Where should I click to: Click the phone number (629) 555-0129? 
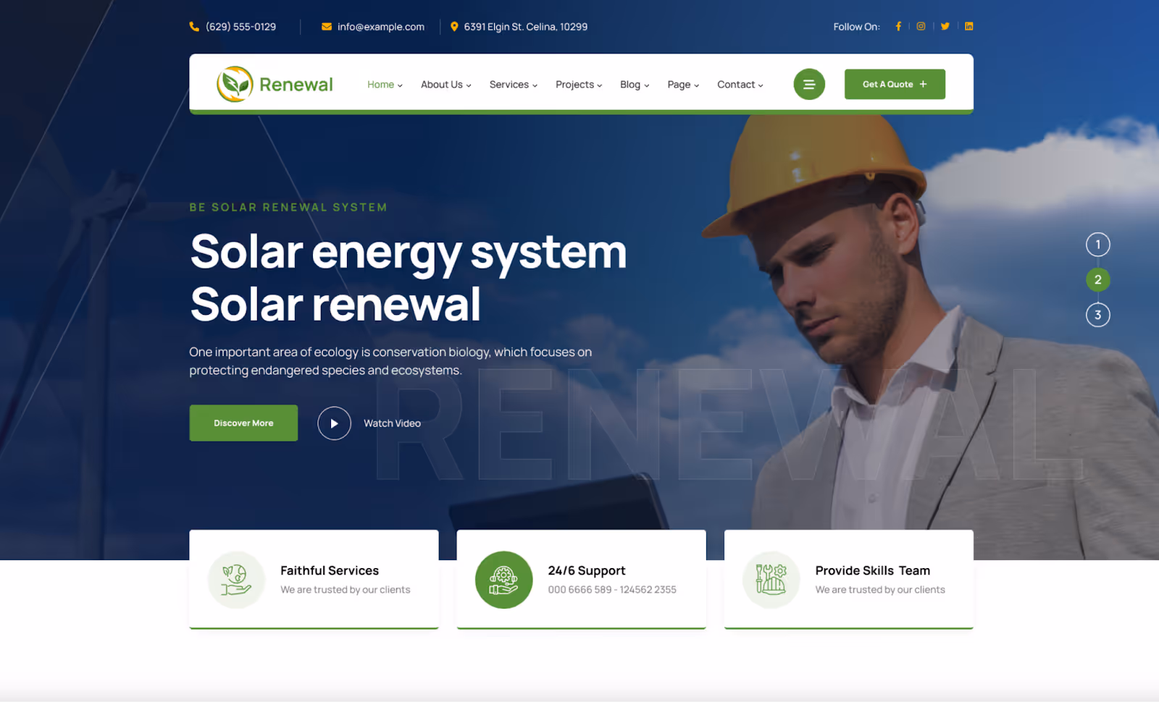pos(240,27)
